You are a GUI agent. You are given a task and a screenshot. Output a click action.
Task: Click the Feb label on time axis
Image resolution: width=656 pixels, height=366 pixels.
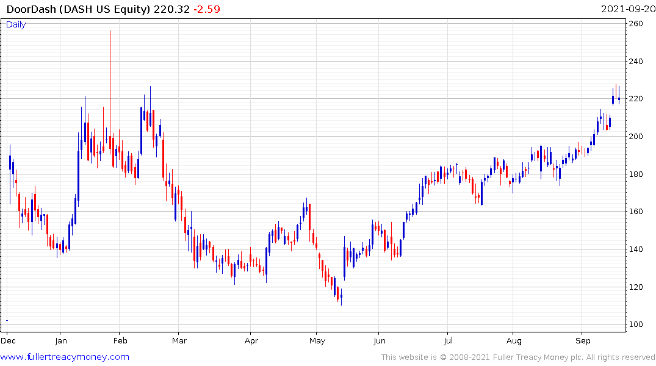[x=120, y=341]
